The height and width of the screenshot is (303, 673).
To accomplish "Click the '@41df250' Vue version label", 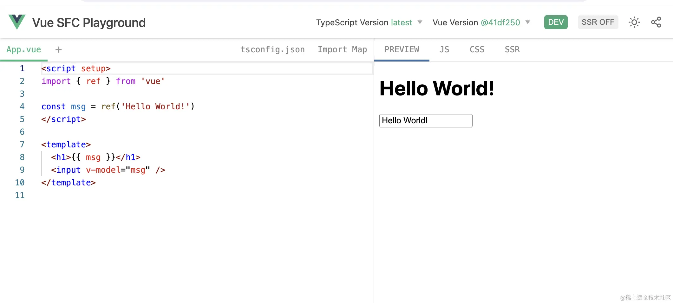I will pyautogui.click(x=500, y=23).
